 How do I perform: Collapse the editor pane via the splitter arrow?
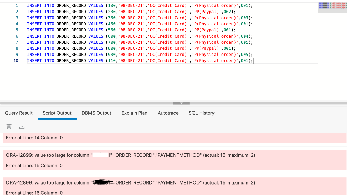pyautogui.click(x=181, y=103)
